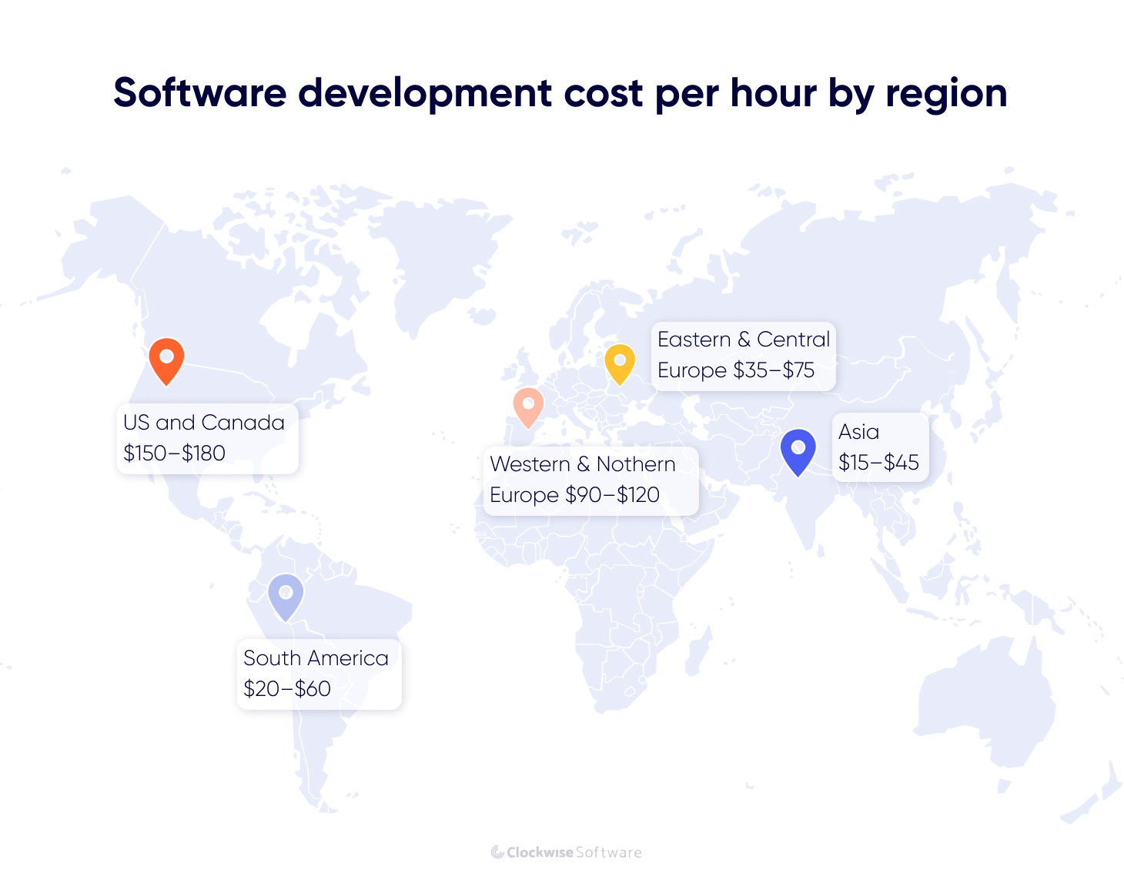
Task: Select the peach Western & Northern Europe marker
Action: (x=527, y=407)
